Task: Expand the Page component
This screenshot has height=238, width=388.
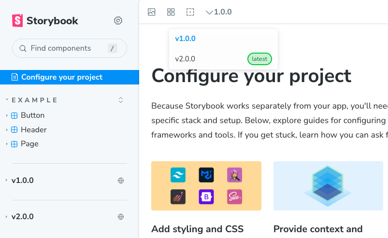Action: (7, 144)
